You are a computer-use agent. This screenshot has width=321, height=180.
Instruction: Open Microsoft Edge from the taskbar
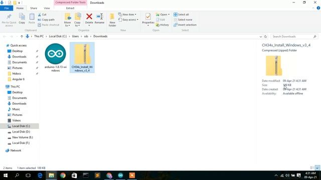(40, 175)
